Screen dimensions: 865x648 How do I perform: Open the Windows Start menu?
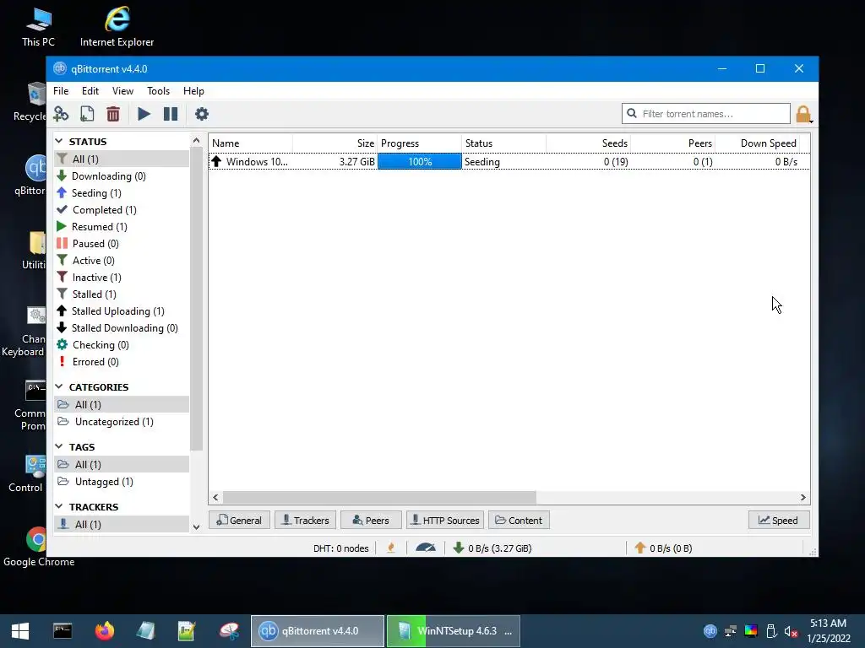coord(20,631)
